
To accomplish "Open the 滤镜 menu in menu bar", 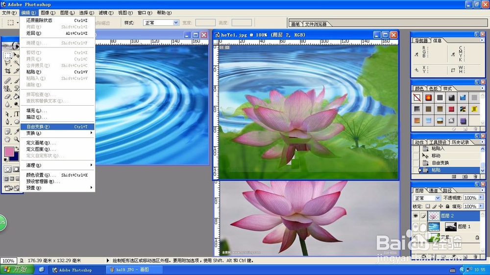I will click(106, 13).
